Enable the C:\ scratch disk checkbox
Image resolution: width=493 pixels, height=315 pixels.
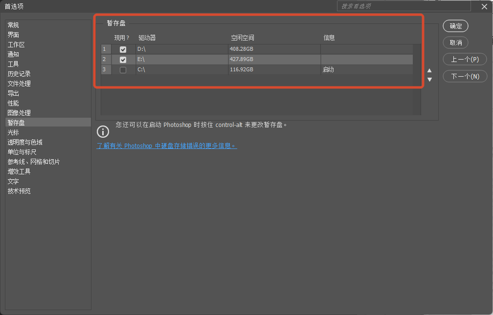coord(123,70)
